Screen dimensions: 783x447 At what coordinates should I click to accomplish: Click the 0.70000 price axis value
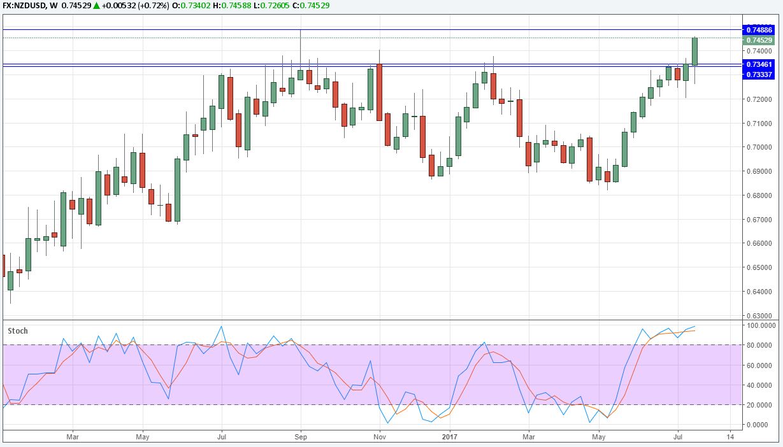pos(761,147)
